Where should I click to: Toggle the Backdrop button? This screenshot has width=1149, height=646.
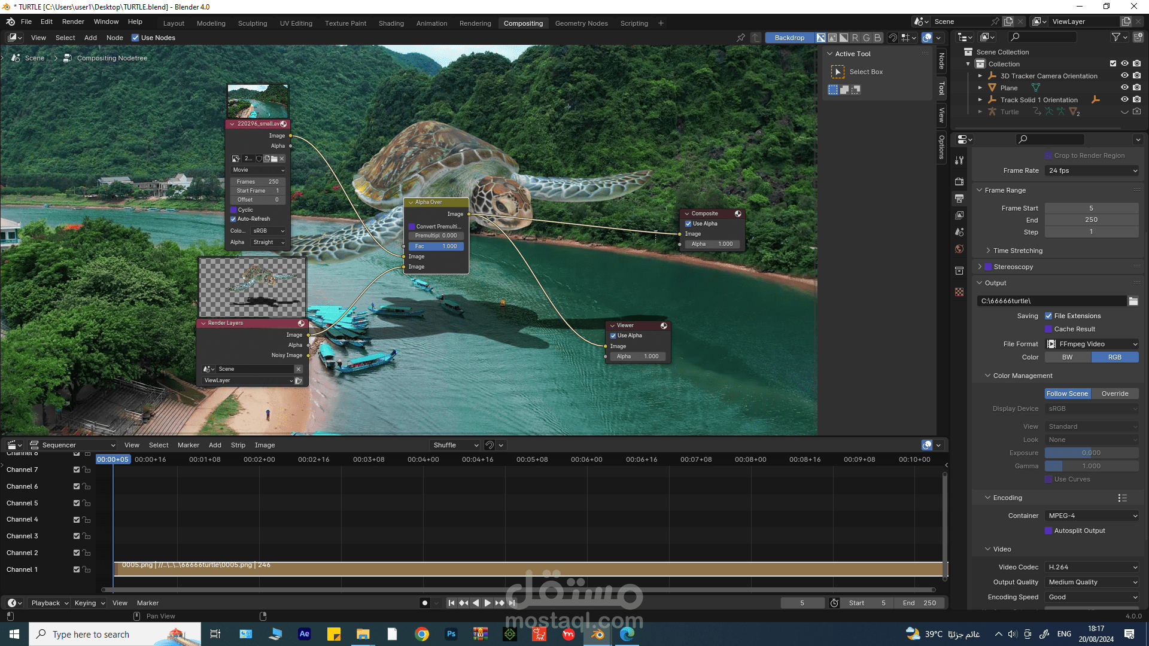[789, 38]
